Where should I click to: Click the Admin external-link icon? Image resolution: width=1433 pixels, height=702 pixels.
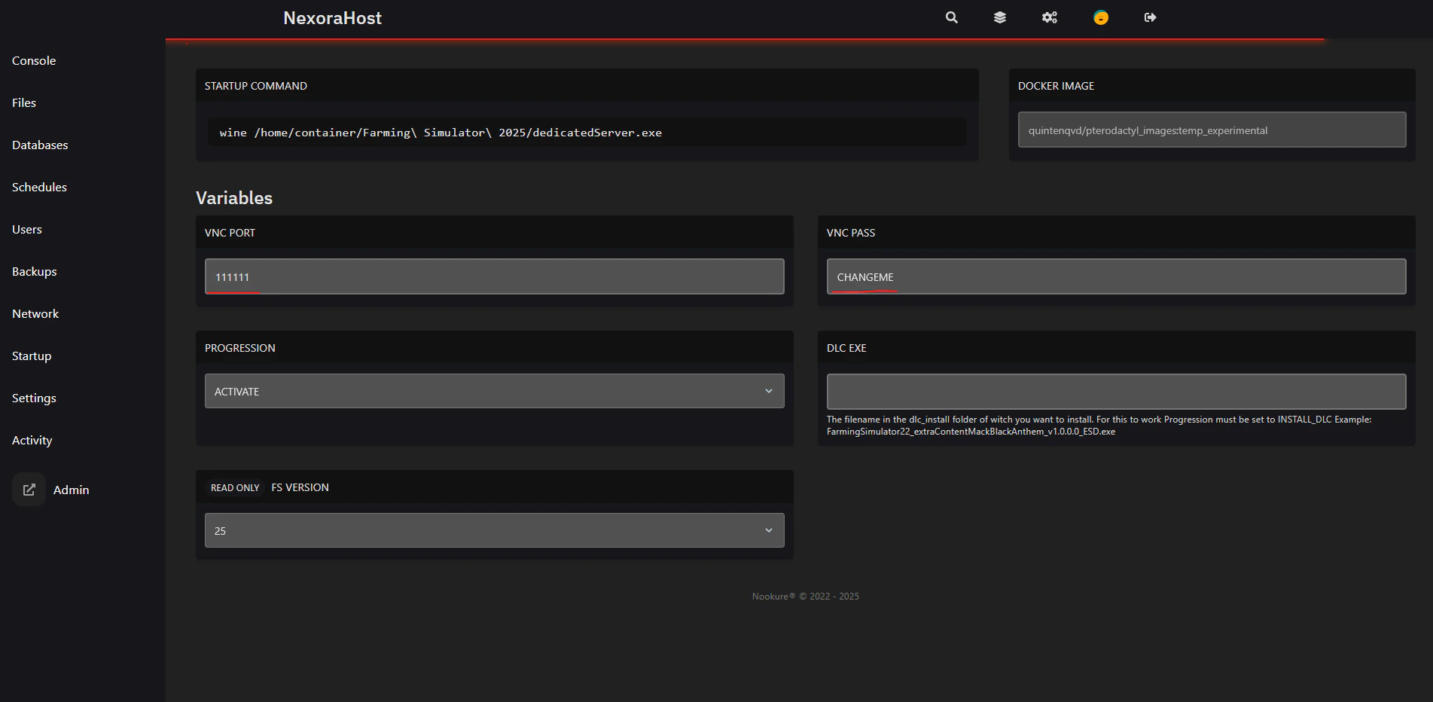click(x=29, y=490)
